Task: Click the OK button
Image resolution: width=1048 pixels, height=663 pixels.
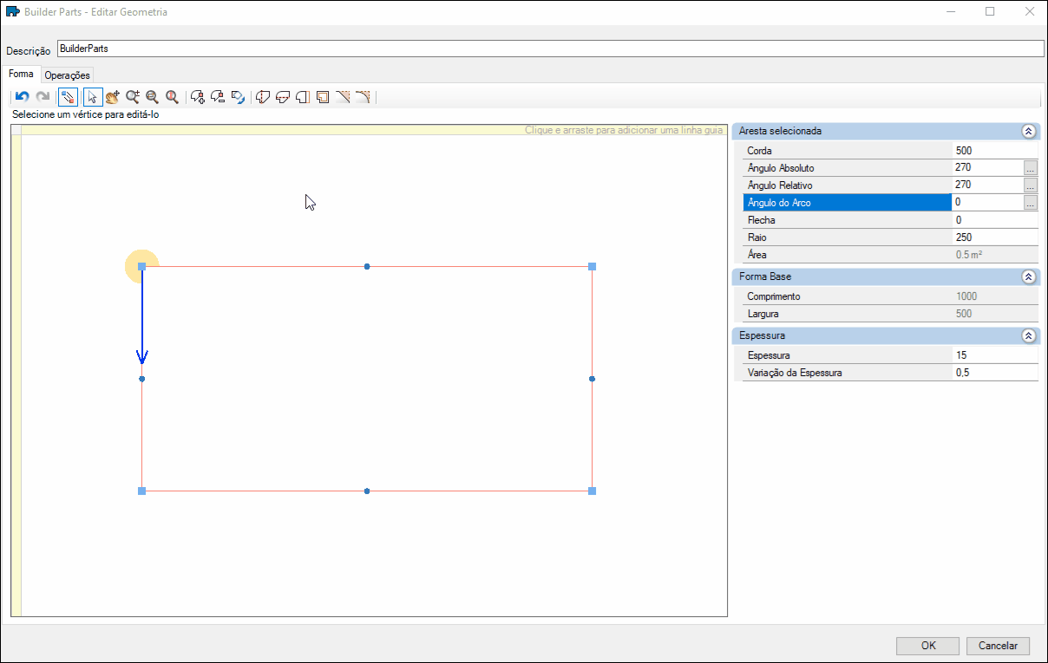Action: tap(928, 646)
